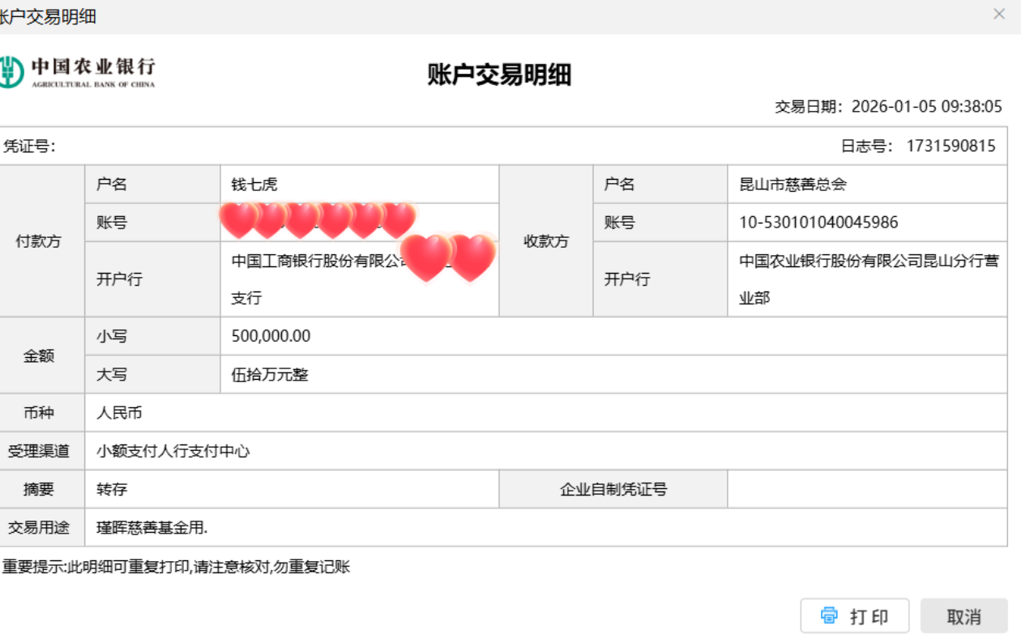This screenshot has height=638, width=1021.
Task: Click the empty 企业自制凭证号 value field
Action: (x=866, y=489)
